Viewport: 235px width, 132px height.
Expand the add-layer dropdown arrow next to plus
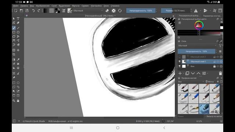184,73
